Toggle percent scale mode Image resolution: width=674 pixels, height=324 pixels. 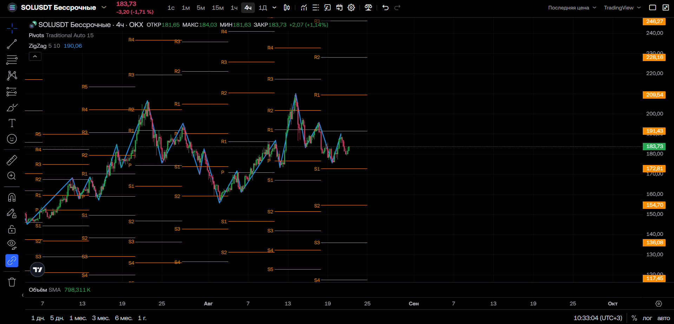(x=634, y=318)
